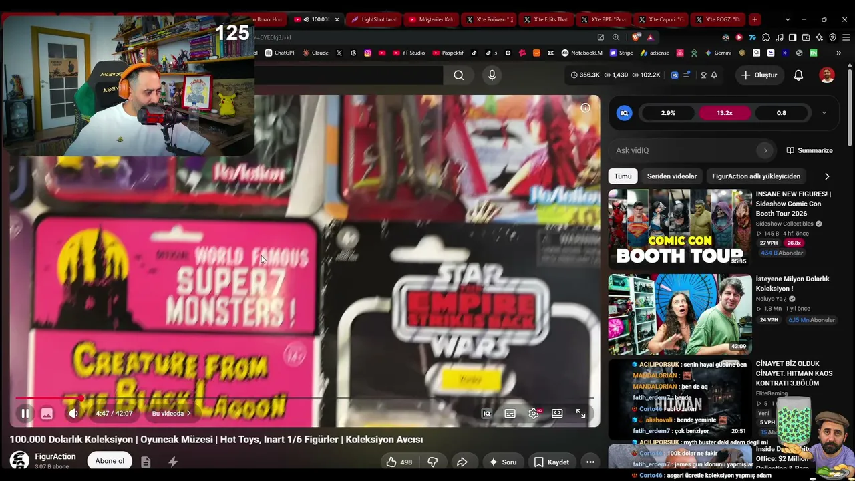Click the lightning bolt icon beside subscribe
This screenshot has height=481, width=855.
173,462
